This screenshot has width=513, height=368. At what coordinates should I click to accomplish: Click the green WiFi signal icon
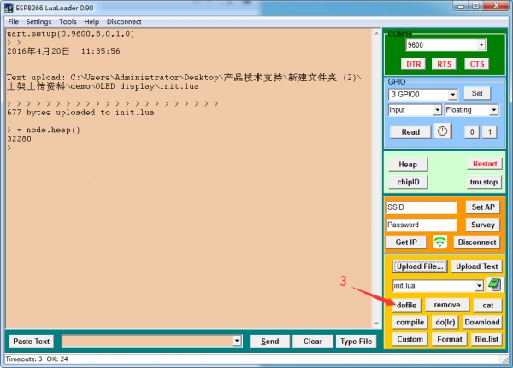[440, 242]
